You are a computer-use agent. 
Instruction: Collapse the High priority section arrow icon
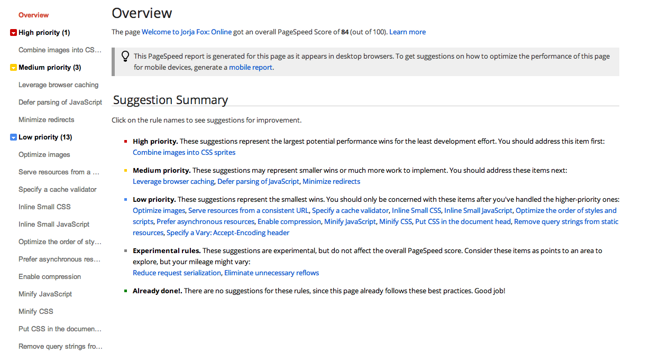[x=13, y=33]
